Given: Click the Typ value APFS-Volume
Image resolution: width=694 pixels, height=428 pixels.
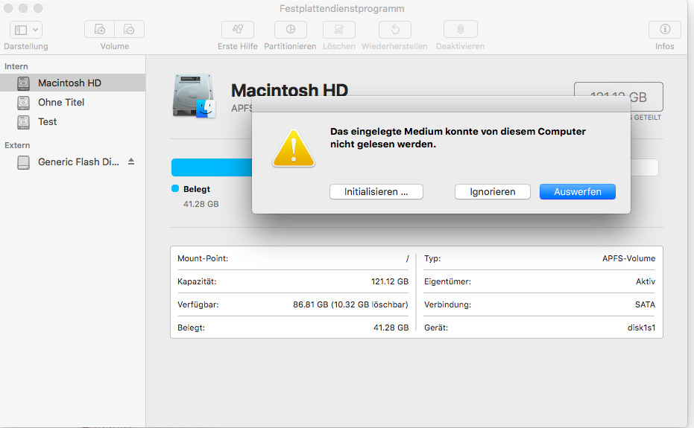Looking at the screenshot, I should pos(628,258).
